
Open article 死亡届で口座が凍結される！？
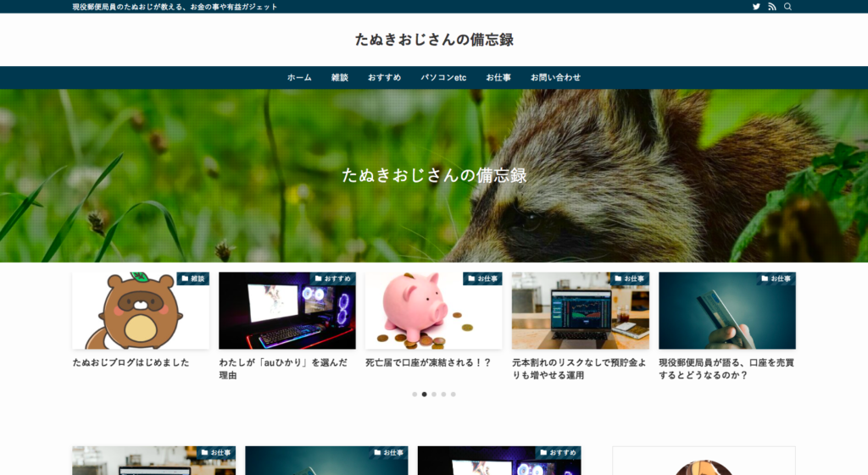click(x=428, y=362)
